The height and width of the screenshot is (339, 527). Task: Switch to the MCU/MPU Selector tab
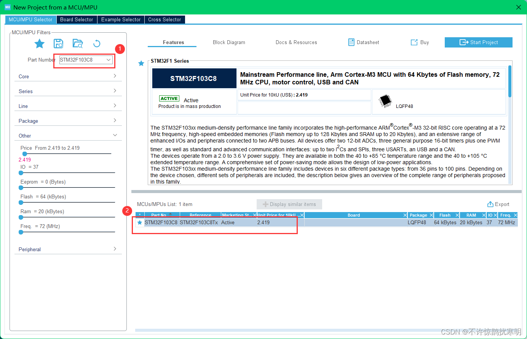30,19
